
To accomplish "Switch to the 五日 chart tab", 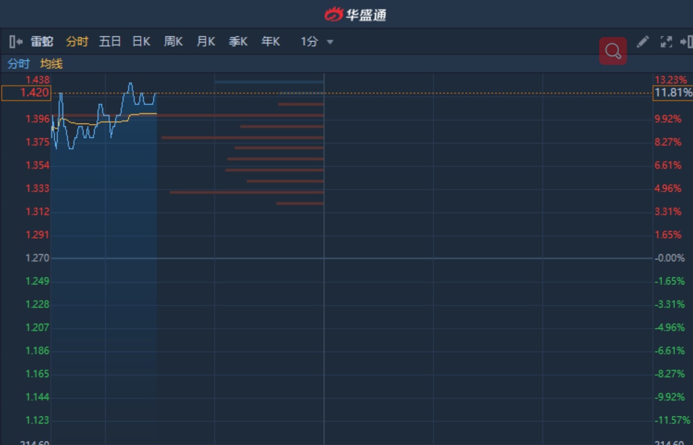I will click(x=110, y=41).
